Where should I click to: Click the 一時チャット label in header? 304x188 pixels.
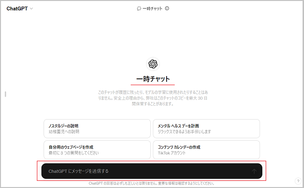152,9
